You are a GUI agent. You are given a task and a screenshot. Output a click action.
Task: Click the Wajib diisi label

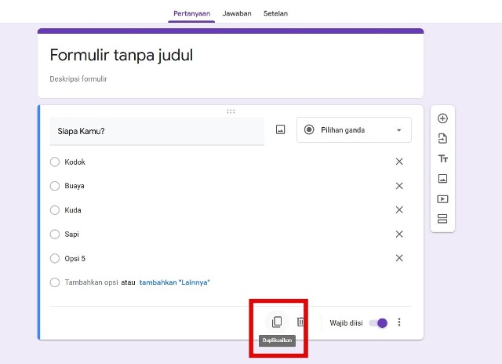tap(346, 323)
